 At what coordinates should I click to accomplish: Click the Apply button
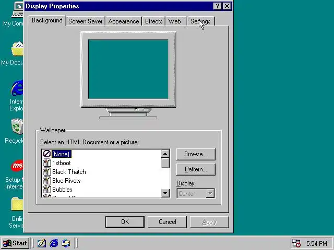pos(209,222)
